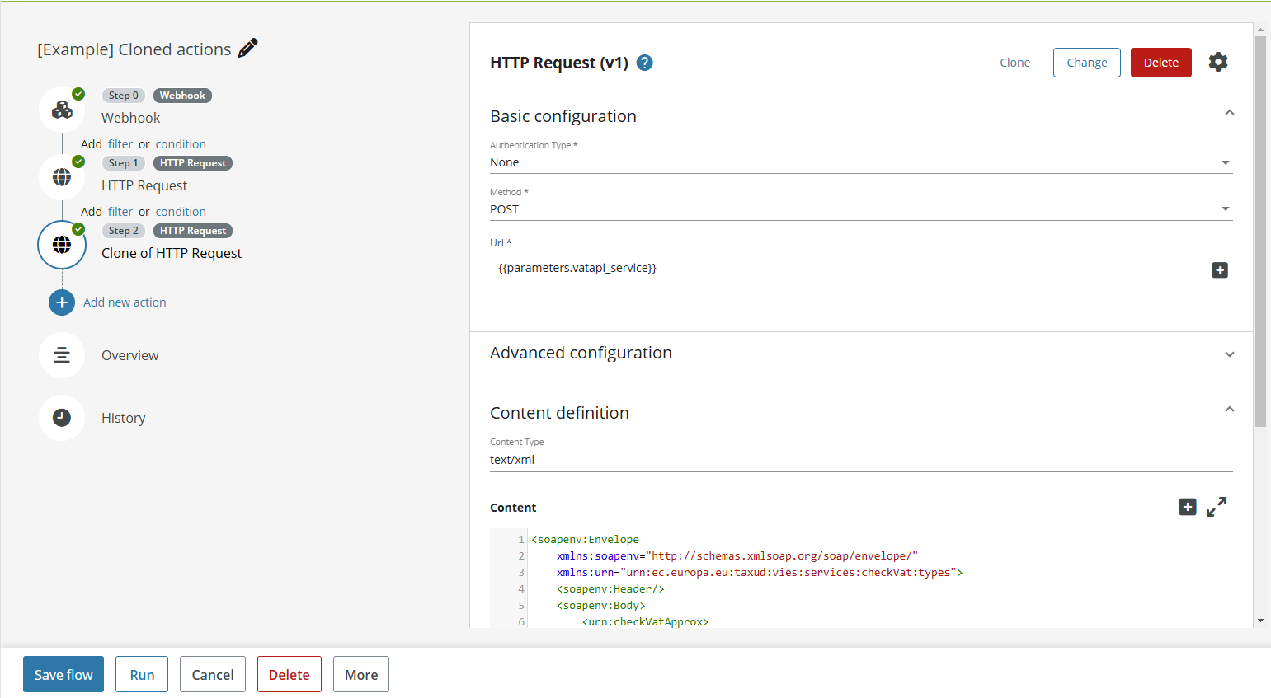Screen dimensions: 1271x698
Task: Open the Method dropdown showing POST
Action: (861, 209)
